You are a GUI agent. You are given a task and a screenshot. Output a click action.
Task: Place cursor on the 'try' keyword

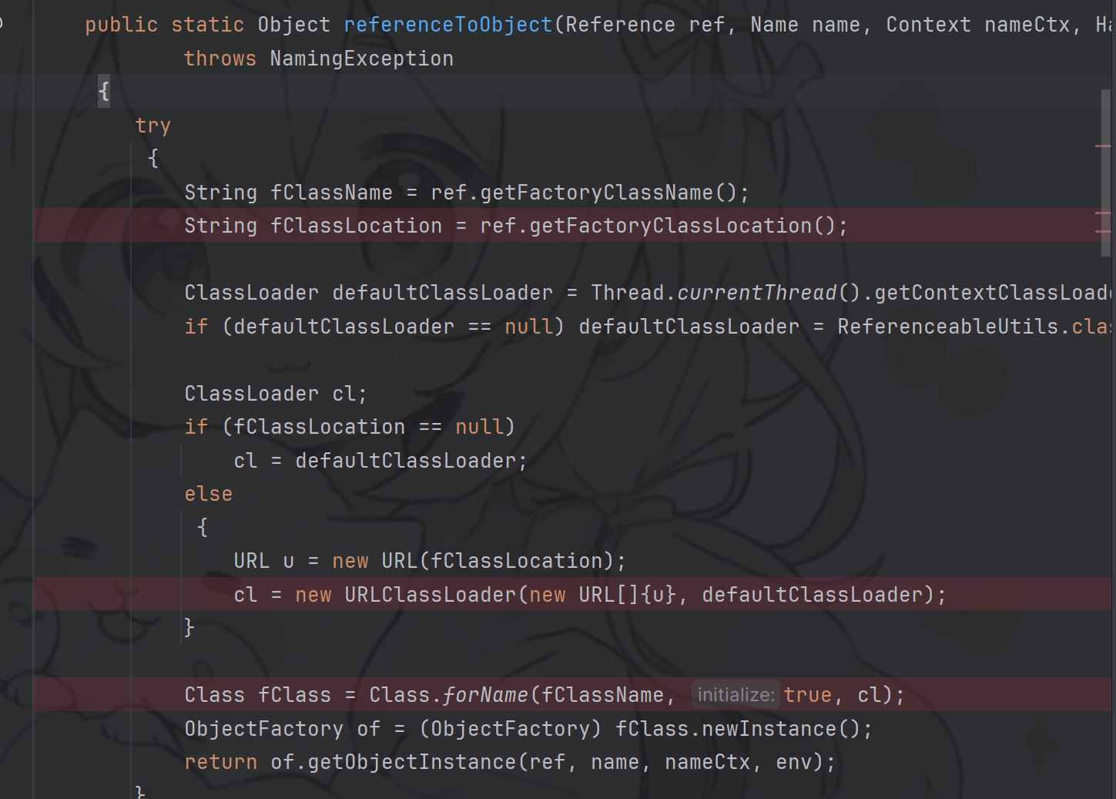pos(152,126)
